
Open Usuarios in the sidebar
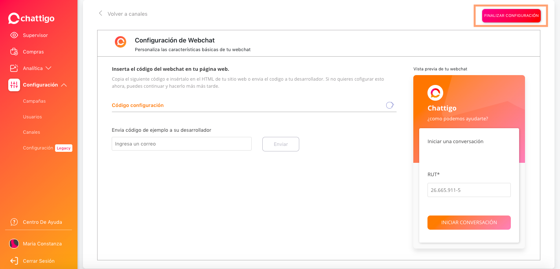32,117
